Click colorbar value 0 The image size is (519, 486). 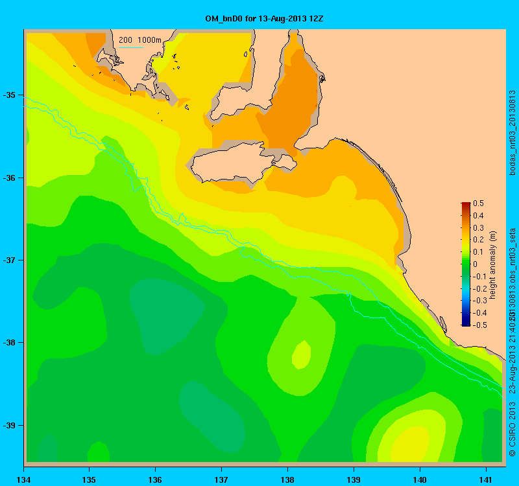click(x=476, y=264)
